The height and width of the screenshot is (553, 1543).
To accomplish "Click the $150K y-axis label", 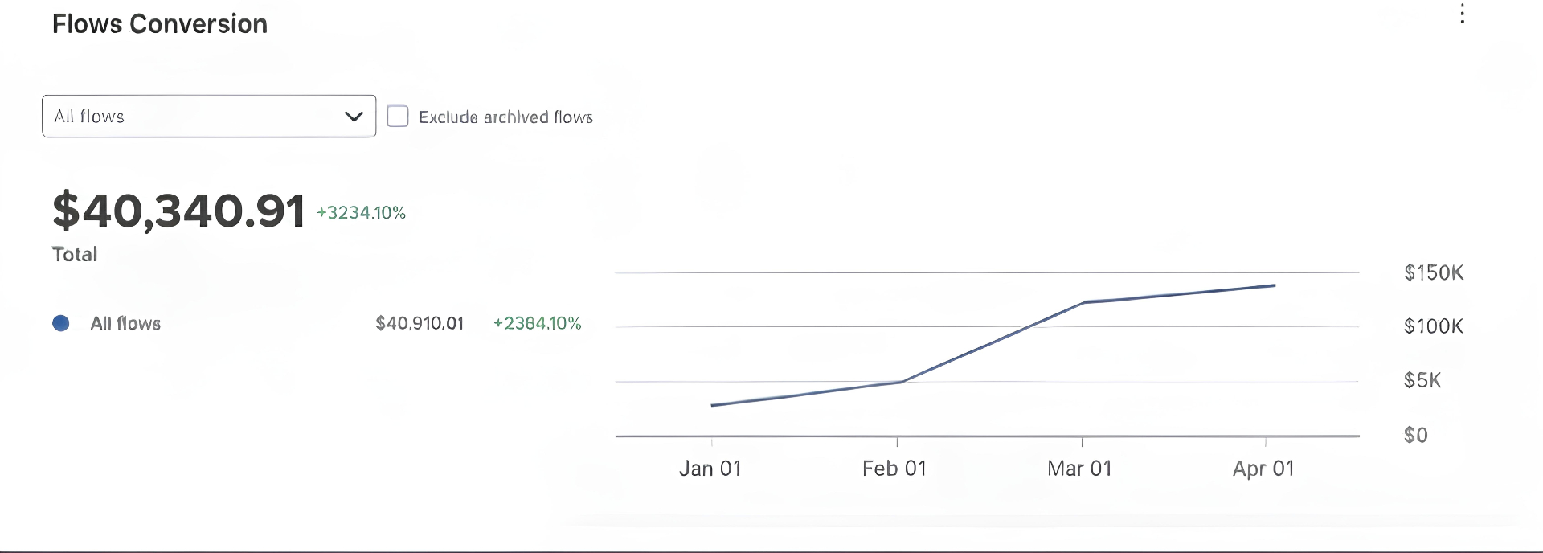I will point(1434,273).
